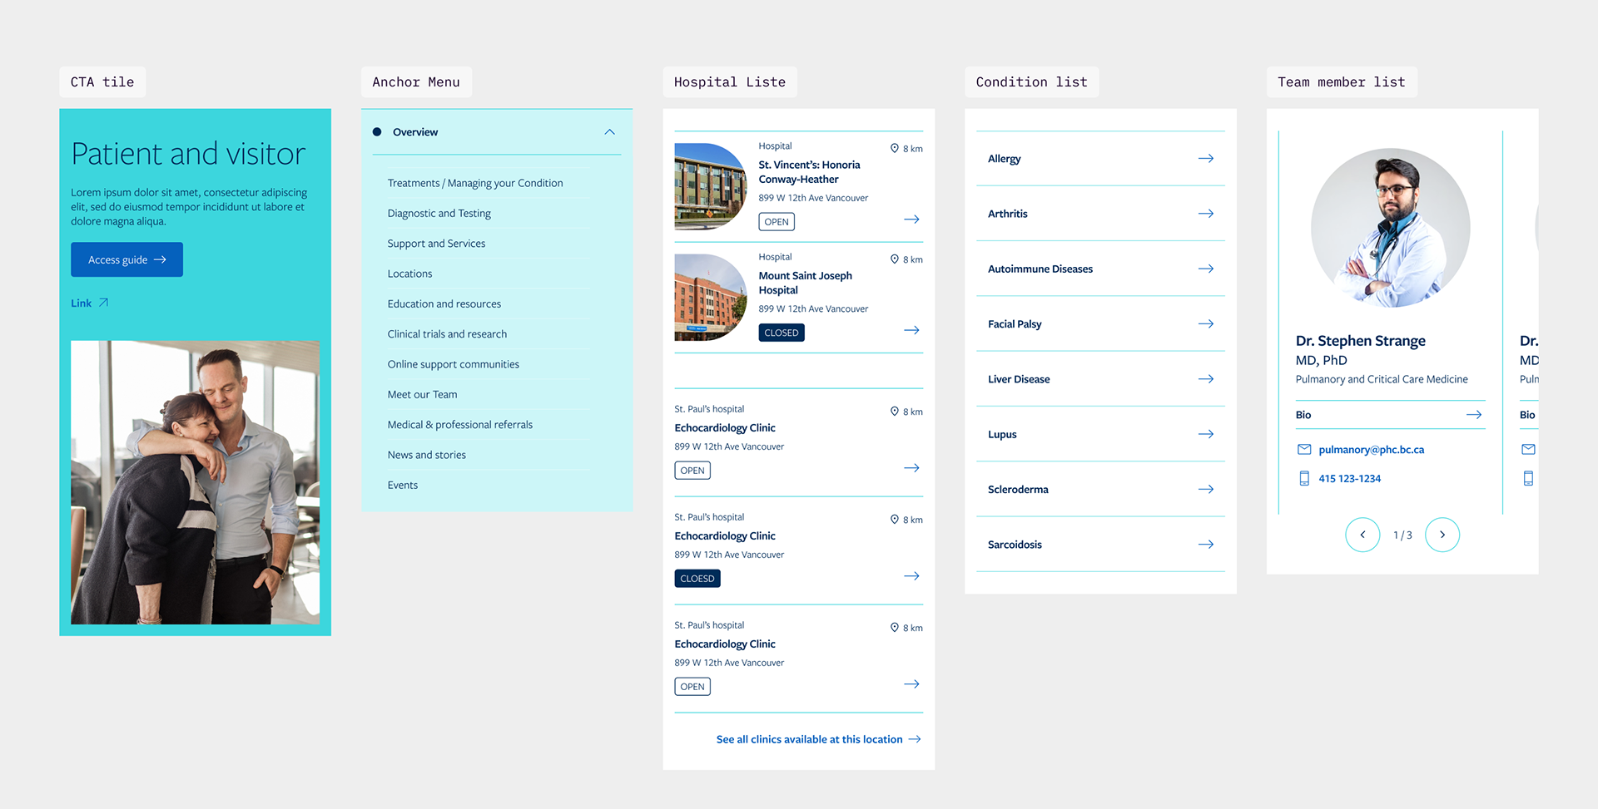
Task: Click the arrow icon on Bio row
Action: pos(1473,414)
